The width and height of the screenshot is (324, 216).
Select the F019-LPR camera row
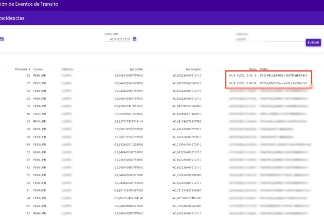[40, 190]
